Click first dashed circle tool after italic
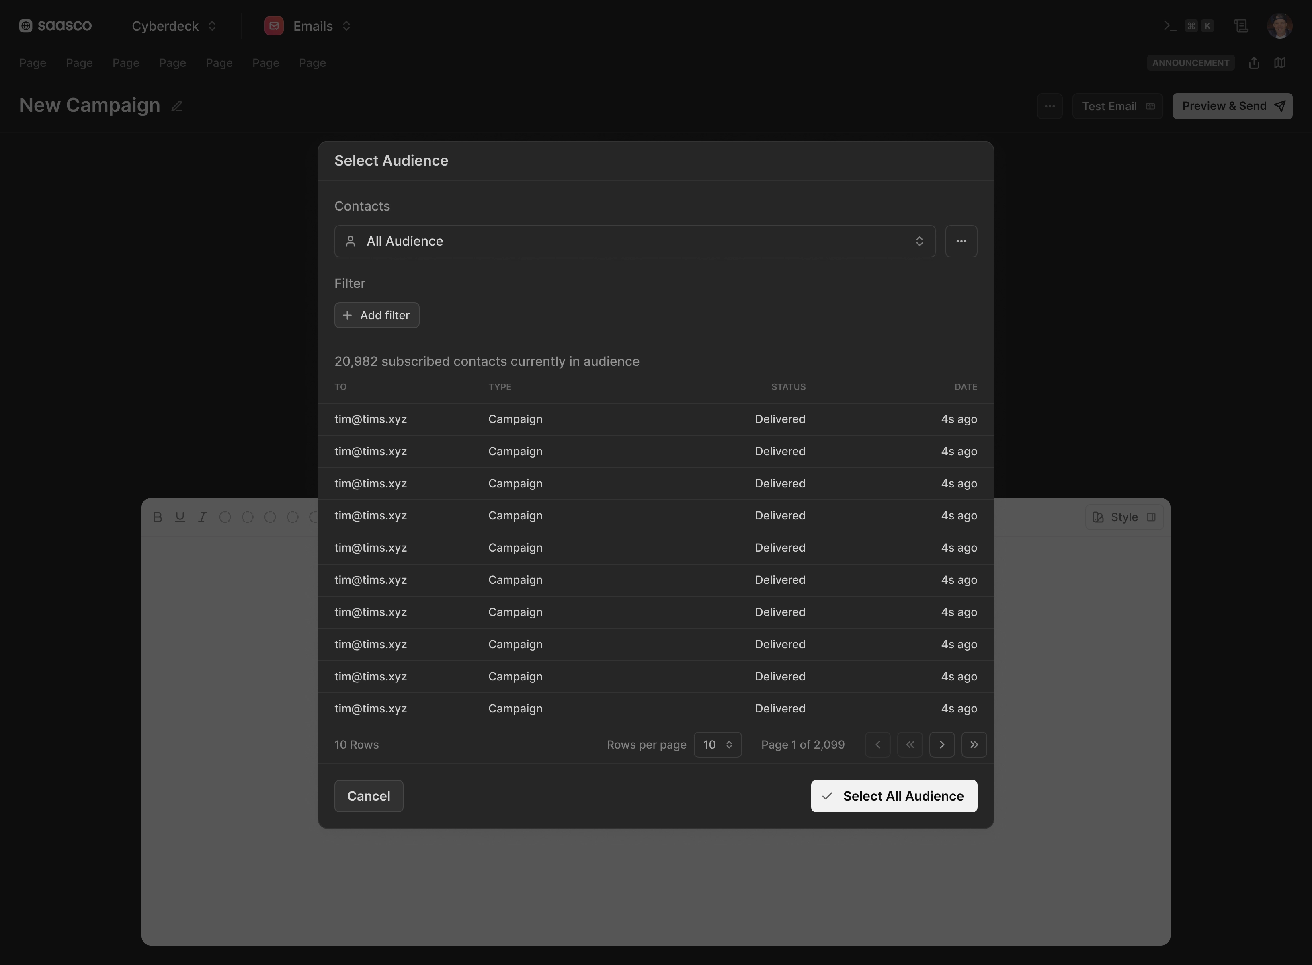This screenshot has height=965, width=1312. 225,517
